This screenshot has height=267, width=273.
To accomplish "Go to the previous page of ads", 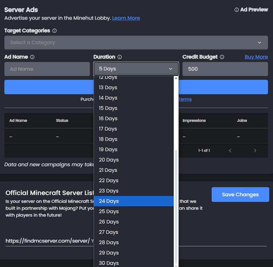I will [230, 151].
